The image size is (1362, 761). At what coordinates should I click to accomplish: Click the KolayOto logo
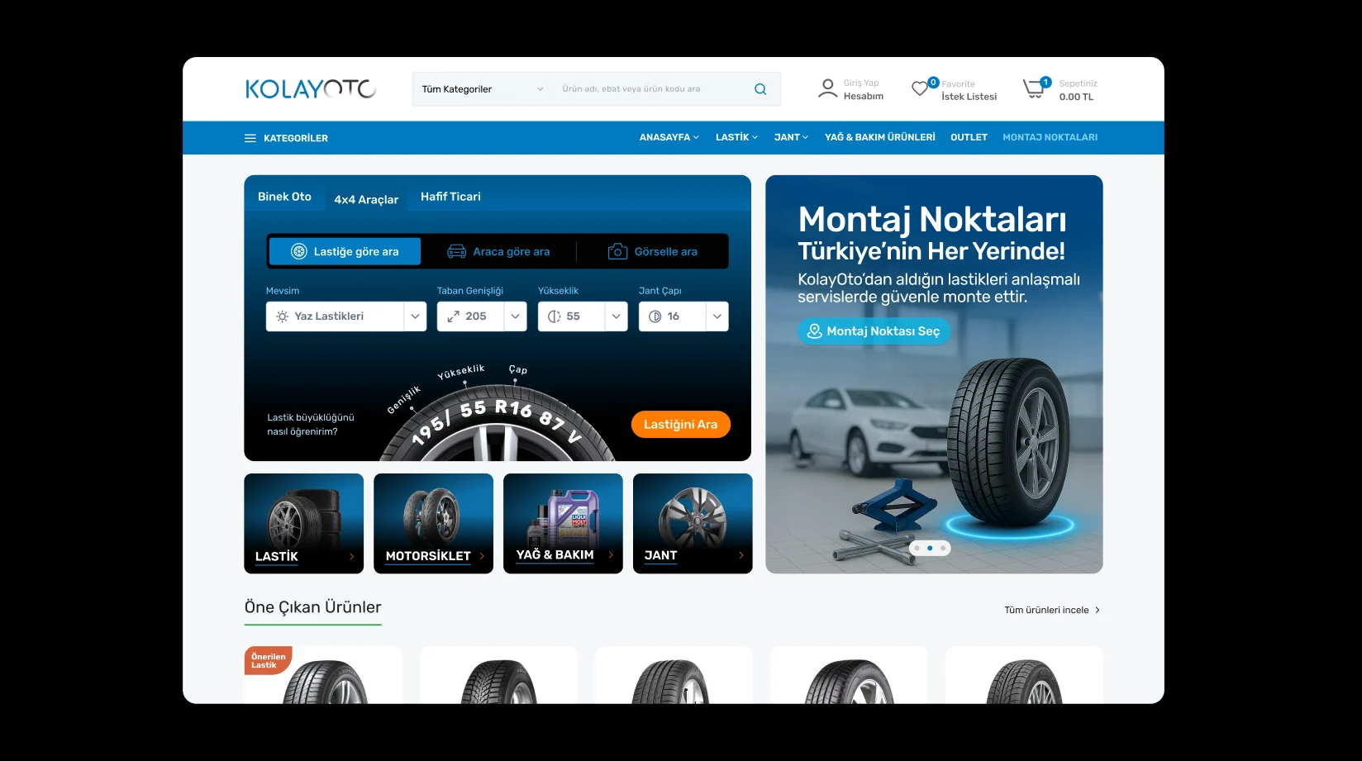tap(311, 89)
